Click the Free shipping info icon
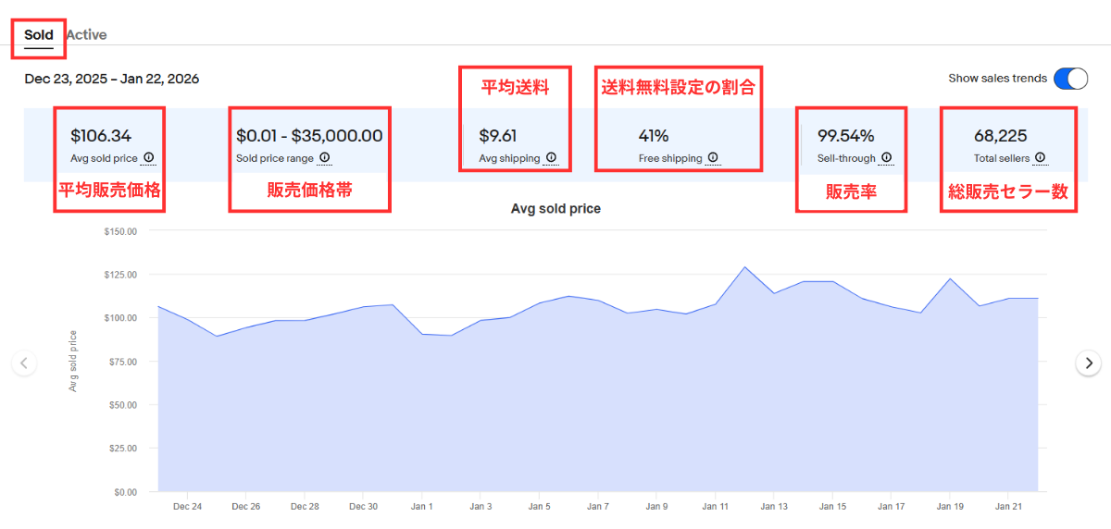The image size is (1111, 529). (x=713, y=158)
